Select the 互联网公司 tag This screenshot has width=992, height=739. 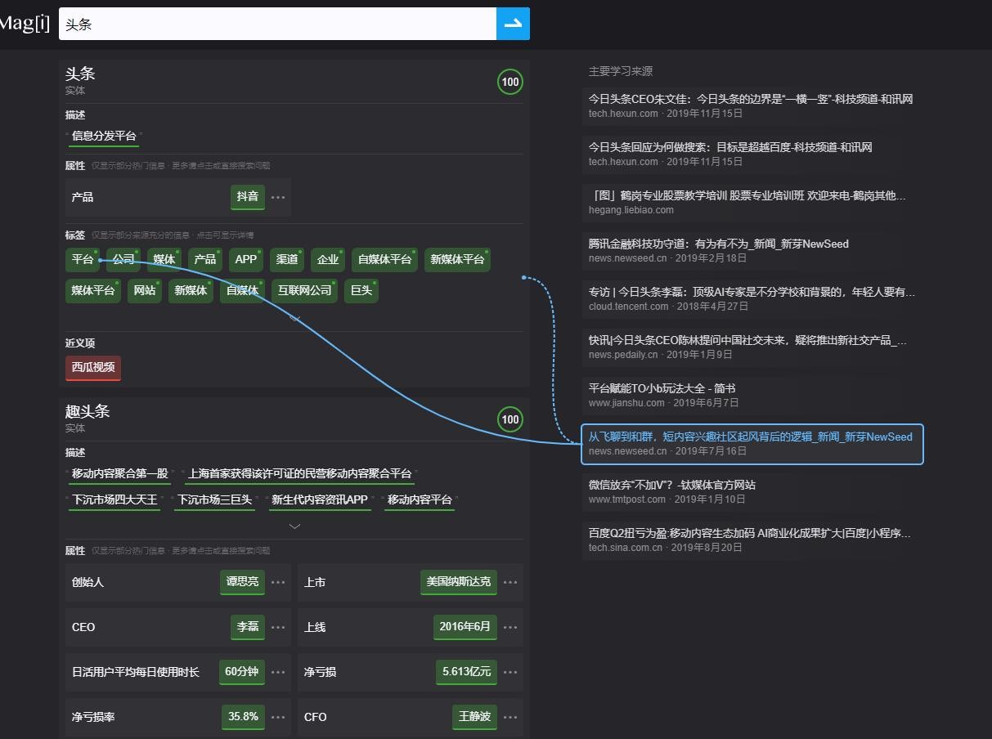(x=304, y=290)
